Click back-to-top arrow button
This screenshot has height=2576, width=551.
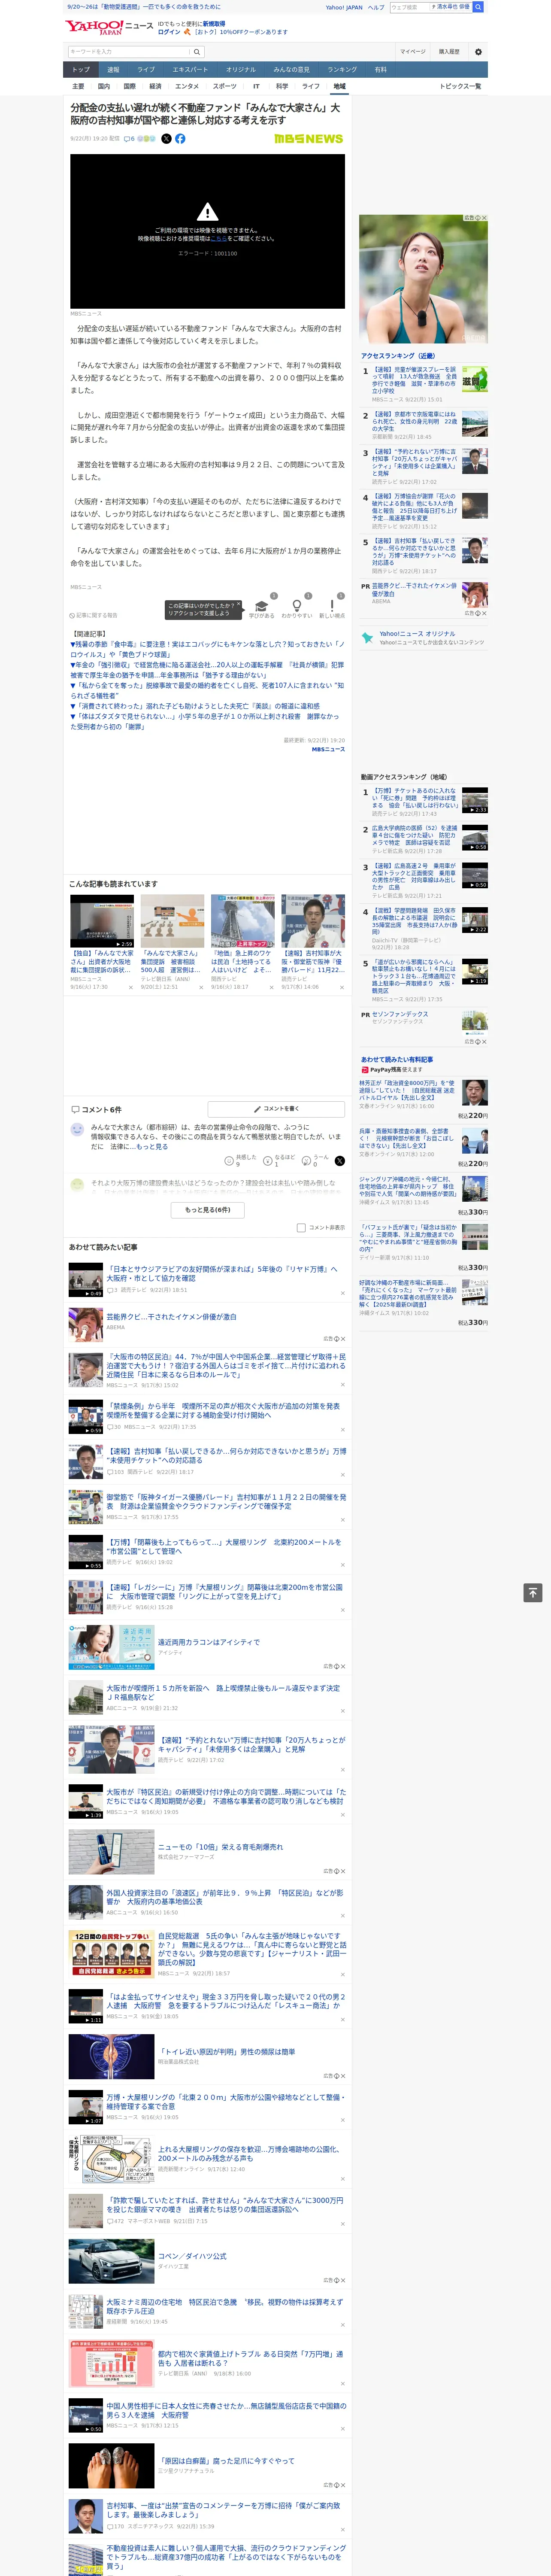[532, 1592]
